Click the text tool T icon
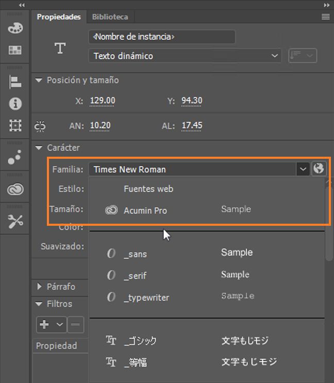The width and height of the screenshot is (334, 383). 60,48
